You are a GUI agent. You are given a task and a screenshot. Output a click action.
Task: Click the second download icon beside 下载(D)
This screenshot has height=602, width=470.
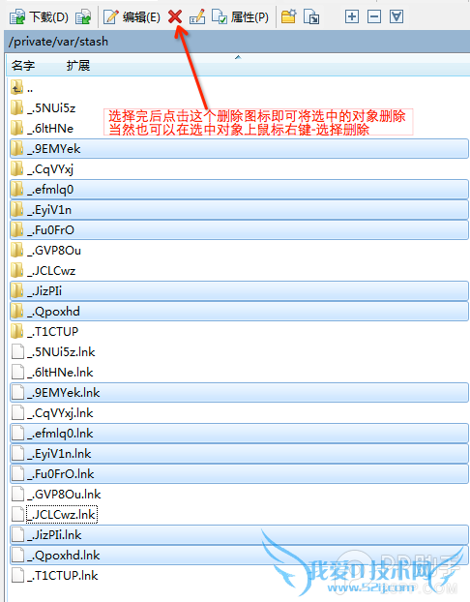[x=83, y=16]
